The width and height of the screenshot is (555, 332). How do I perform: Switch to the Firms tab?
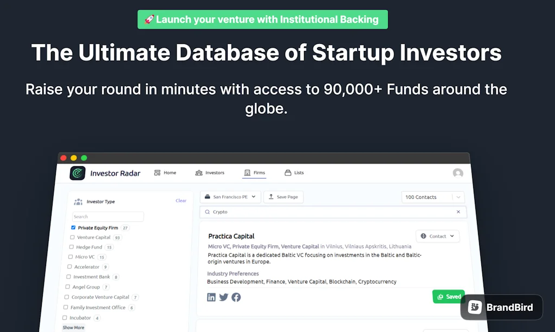(254, 172)
